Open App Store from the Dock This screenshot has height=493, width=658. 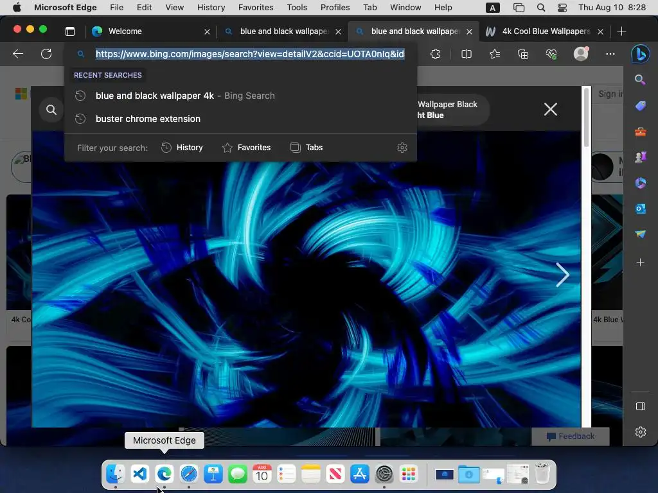360,474
